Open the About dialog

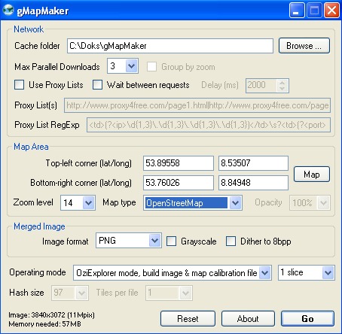(248, 319)
